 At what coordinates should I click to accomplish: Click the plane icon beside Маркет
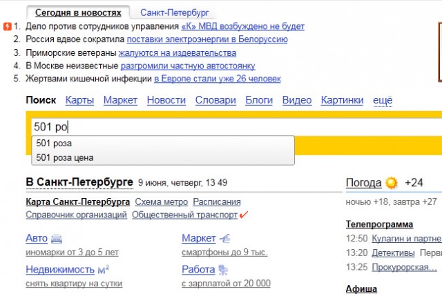coord(225,239)
